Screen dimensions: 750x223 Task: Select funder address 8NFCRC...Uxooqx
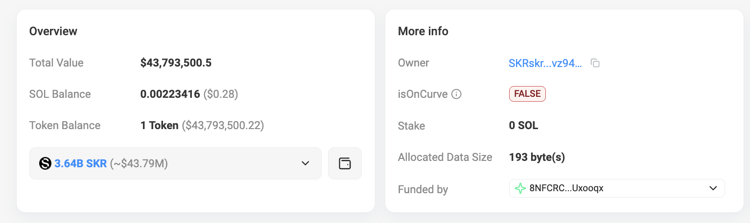[x=566, y=188]
